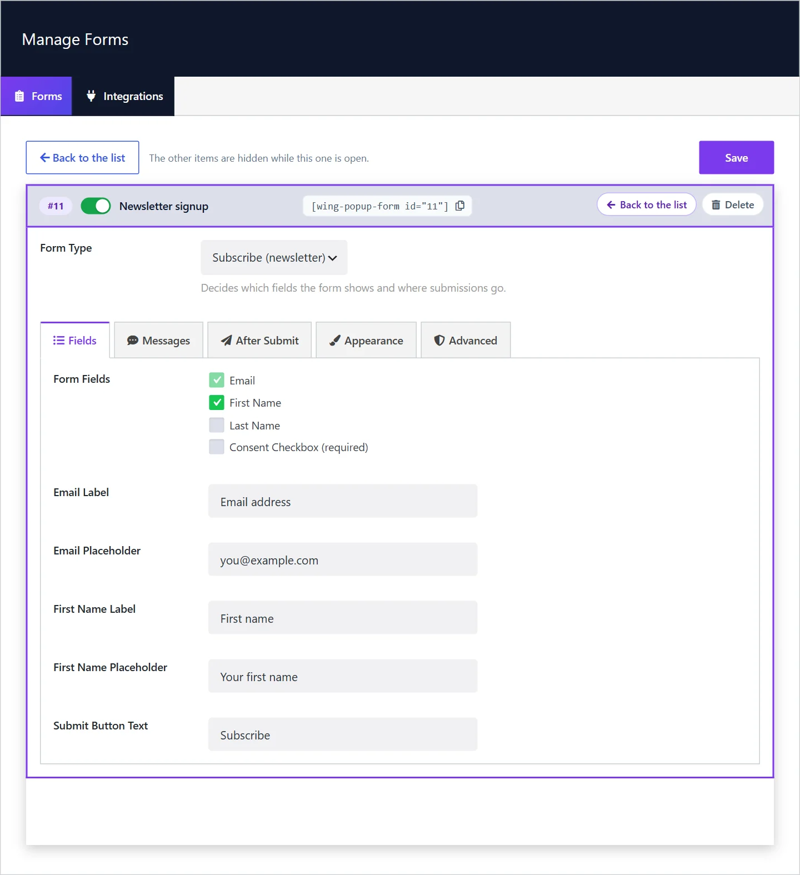800x875 pixels.
Task: Check the Consent Checkbox (required) option
Action: tap(217, 447)
